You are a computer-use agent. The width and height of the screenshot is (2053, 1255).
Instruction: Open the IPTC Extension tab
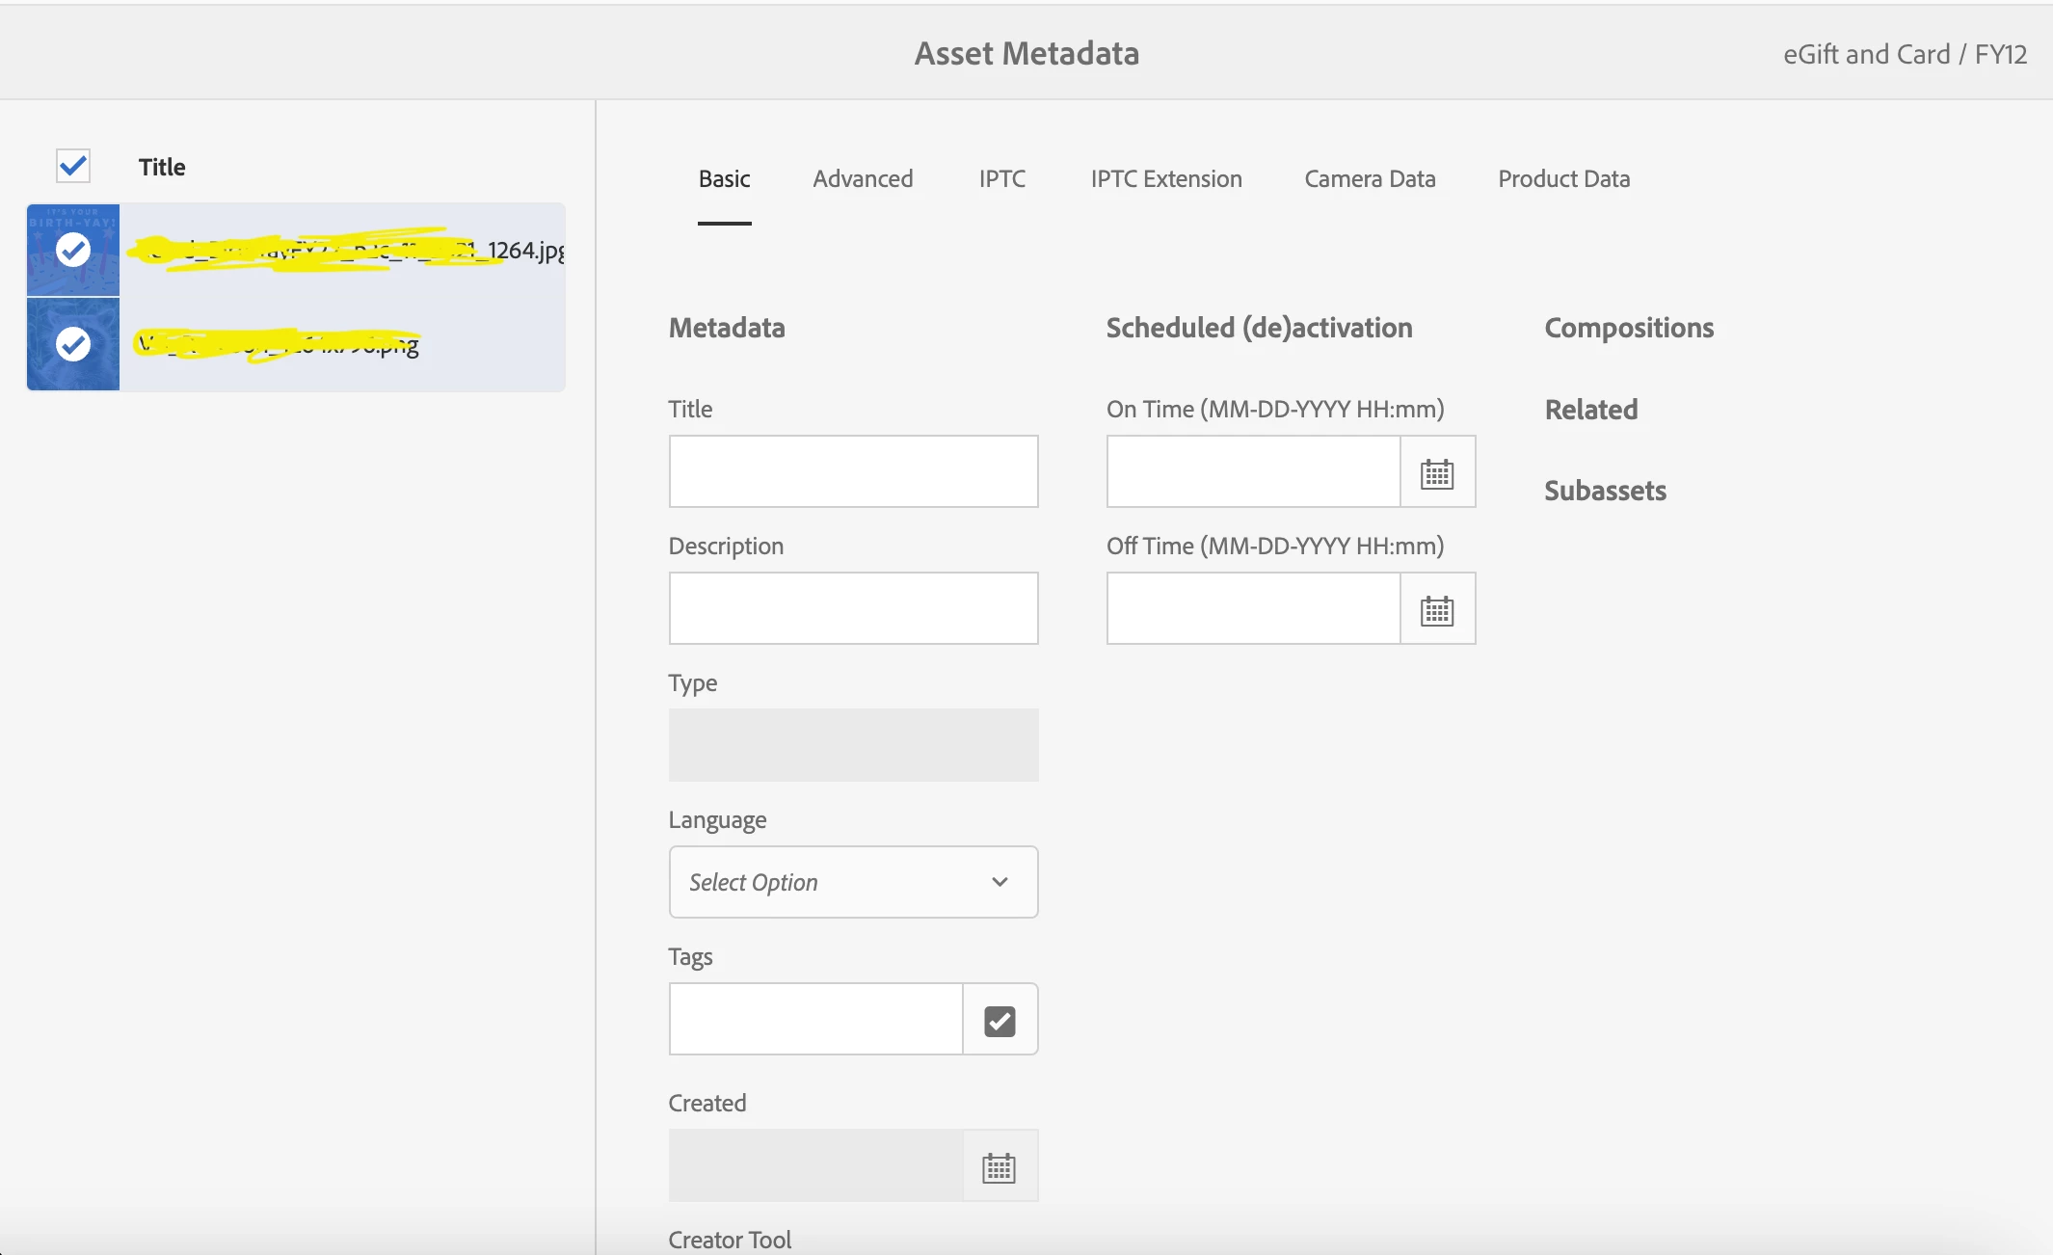pyautogui.click(x=1165, y=179)
